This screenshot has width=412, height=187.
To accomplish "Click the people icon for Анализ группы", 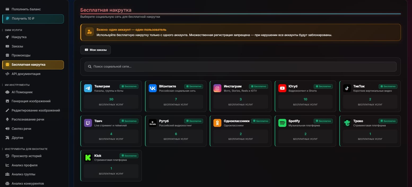I will pyautogui.click(x=7, y=174).
